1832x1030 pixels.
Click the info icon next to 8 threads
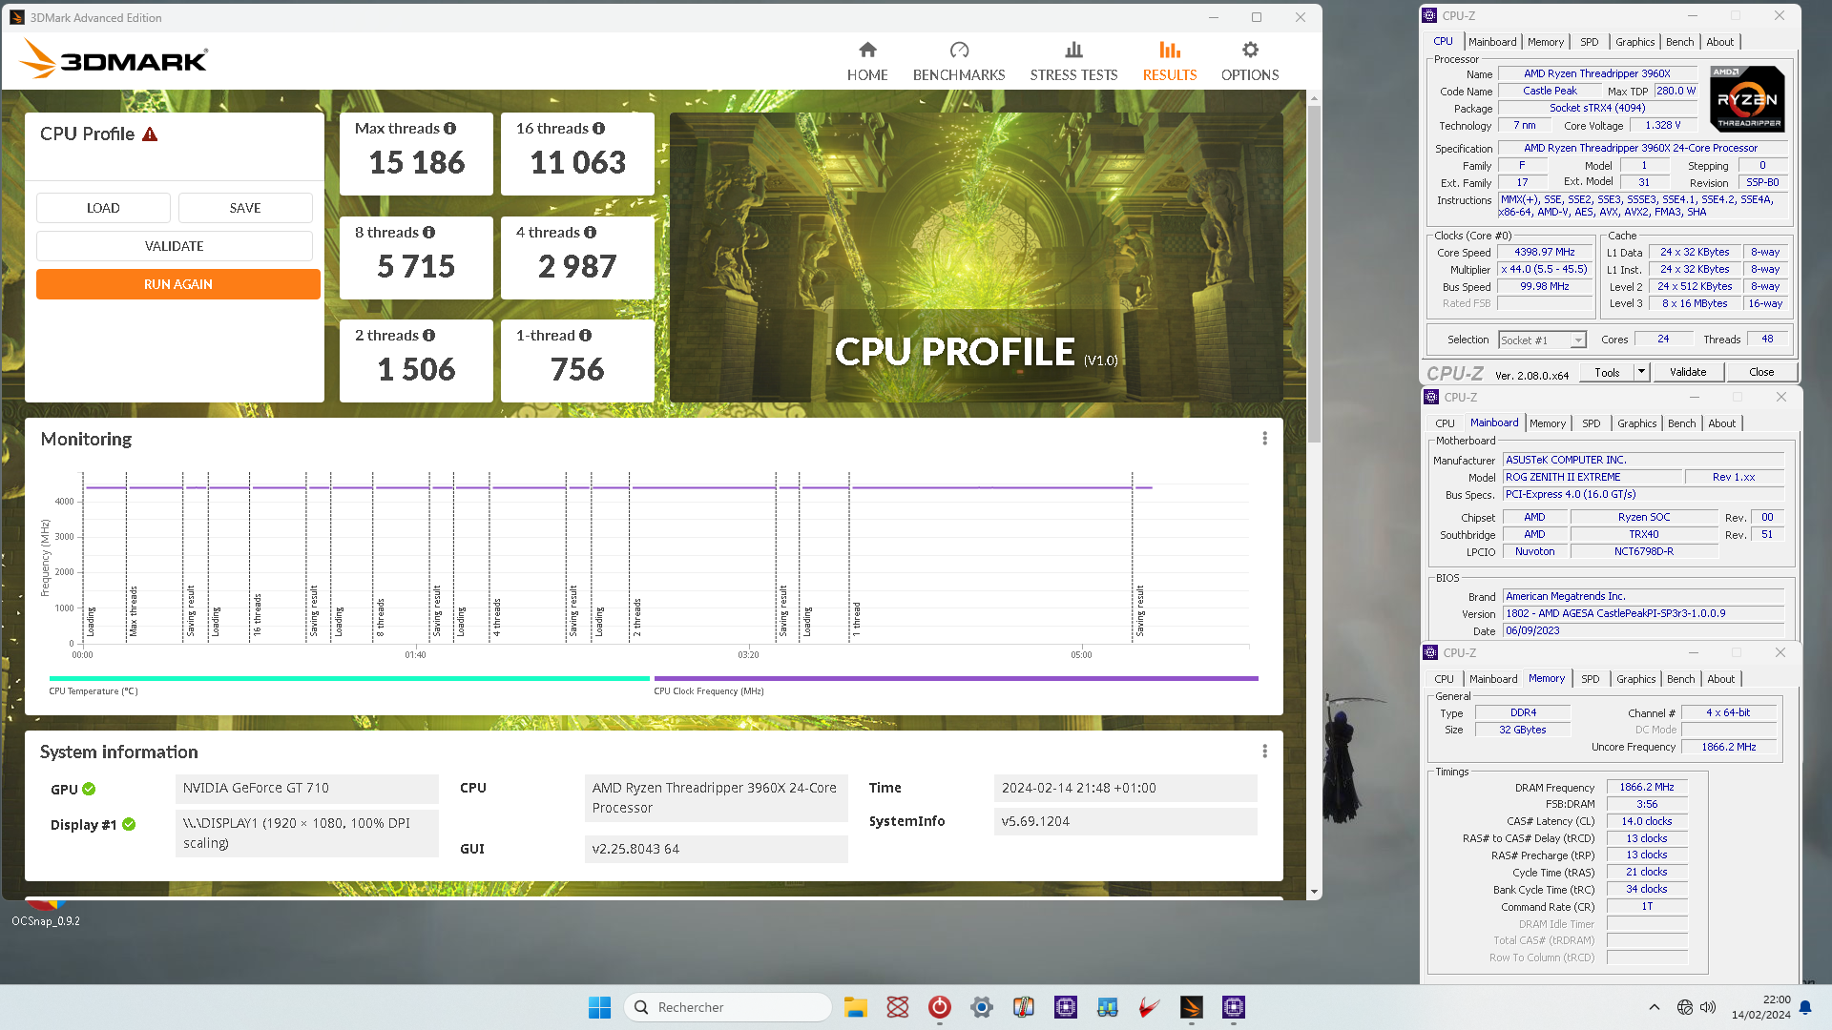428,233
